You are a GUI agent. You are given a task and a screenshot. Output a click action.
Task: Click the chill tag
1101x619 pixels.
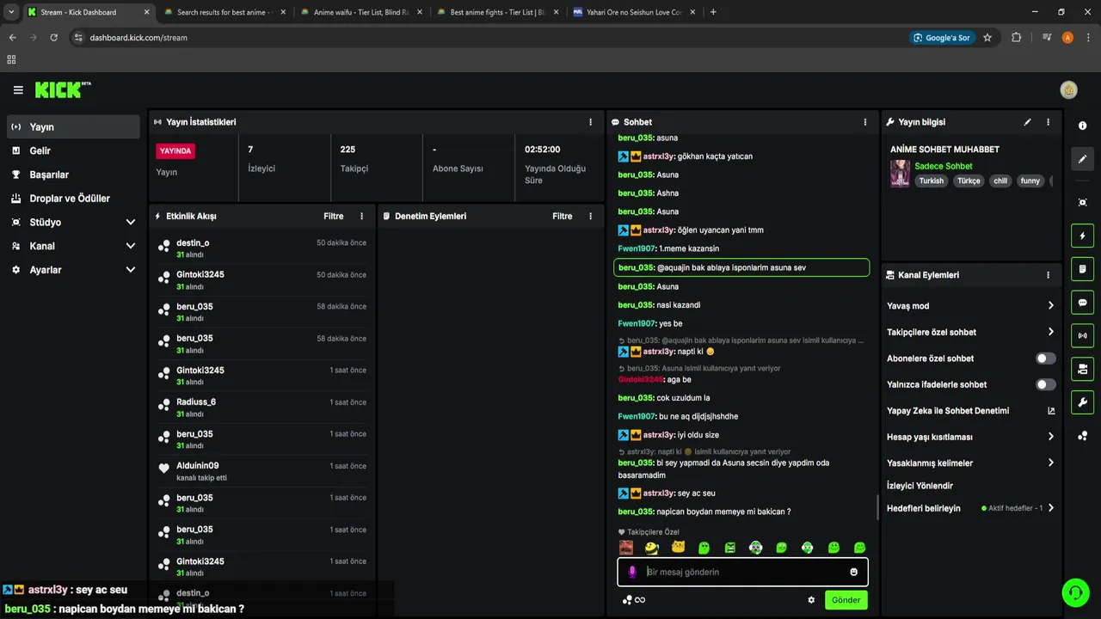pos(1000,181)
